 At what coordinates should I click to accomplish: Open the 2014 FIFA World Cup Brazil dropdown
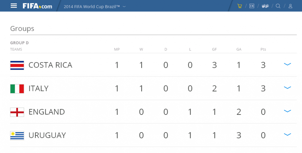[x=95, y=6]
